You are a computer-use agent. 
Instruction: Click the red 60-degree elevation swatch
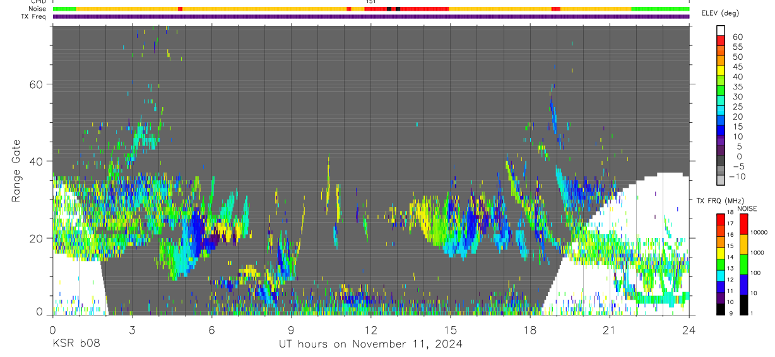click(720, 40)
